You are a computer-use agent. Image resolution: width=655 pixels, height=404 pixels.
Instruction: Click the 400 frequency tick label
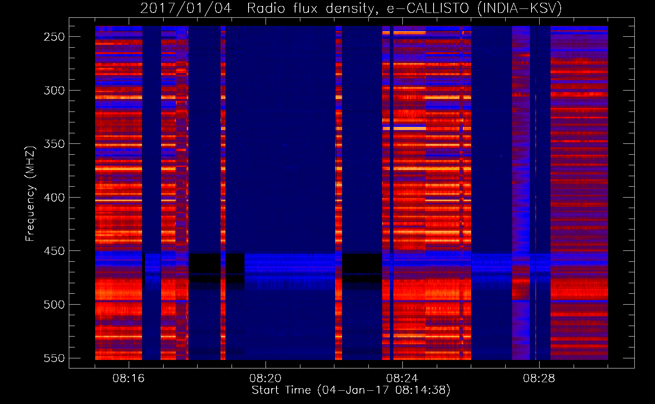(x=54, y=198)
